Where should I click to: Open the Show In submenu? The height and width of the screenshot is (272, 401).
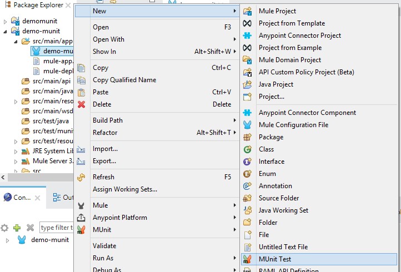[157, 52]
